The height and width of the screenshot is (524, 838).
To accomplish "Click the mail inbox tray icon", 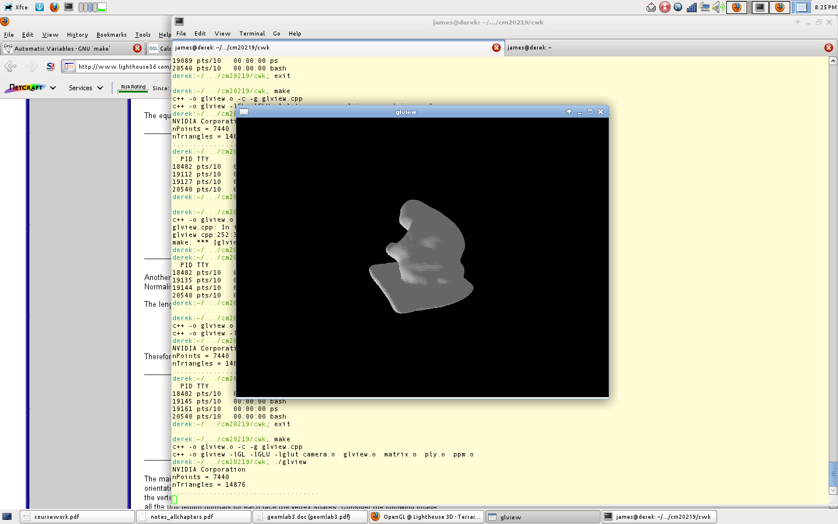I will 651,7.
